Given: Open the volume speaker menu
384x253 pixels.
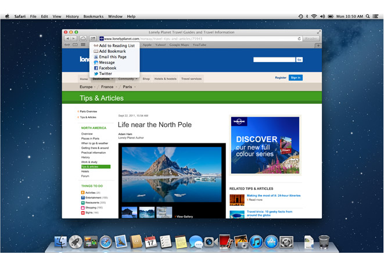Looking at the screenshot, I should click(322, 16).
